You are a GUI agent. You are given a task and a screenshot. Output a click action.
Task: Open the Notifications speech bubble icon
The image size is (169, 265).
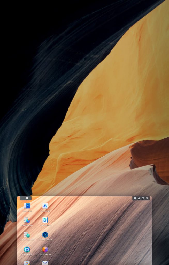click(x=135, y=198)
